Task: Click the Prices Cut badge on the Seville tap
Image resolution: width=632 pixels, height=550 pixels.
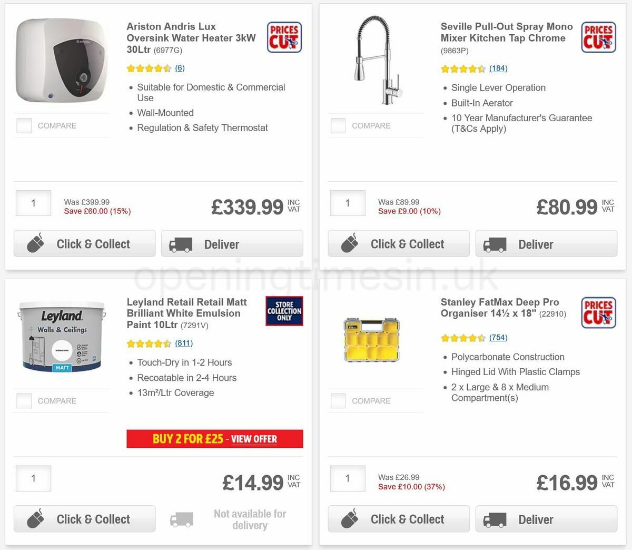Action: [x=598, y=37]
